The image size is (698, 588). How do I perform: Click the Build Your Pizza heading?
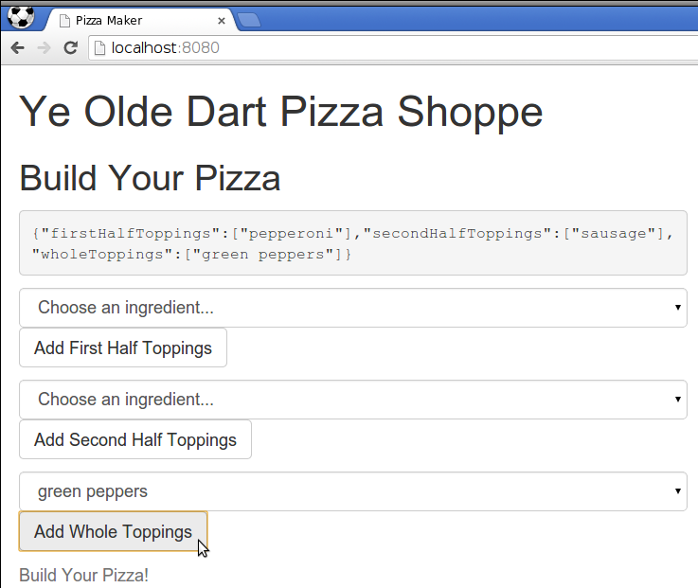(x=150, y=179)
